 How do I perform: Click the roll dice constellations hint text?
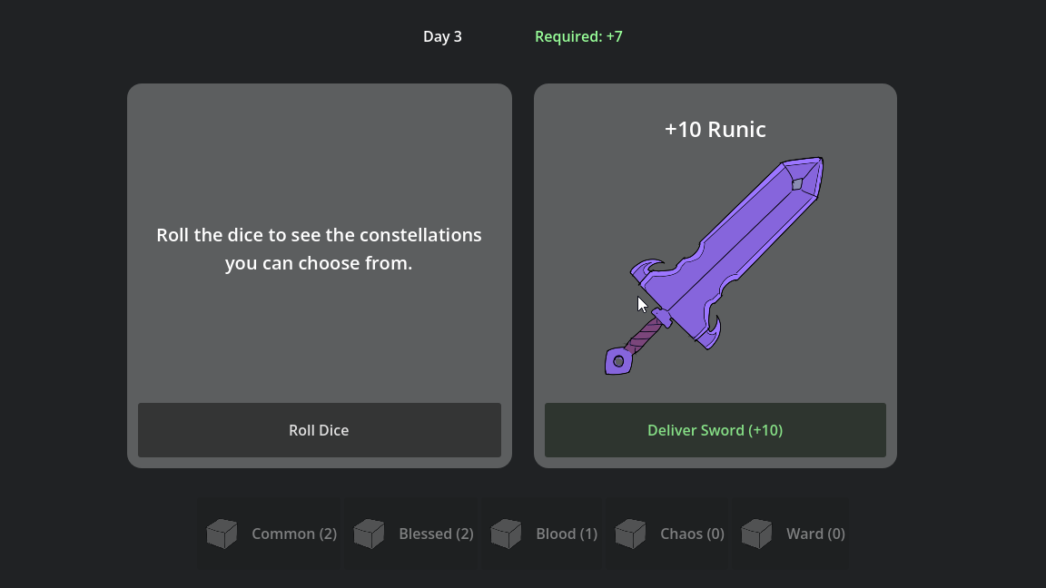319,249
